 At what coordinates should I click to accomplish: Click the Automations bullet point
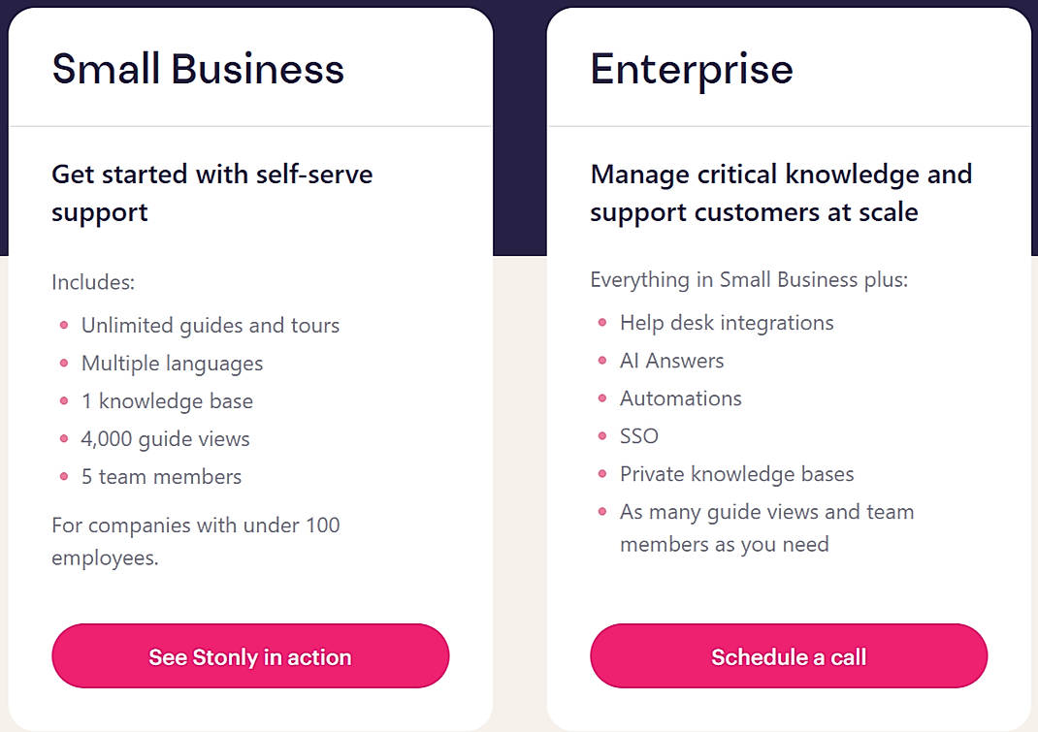pos(680,398)
